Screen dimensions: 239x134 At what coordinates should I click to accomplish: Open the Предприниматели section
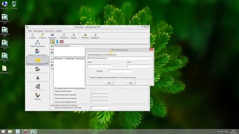pos(37,87)
